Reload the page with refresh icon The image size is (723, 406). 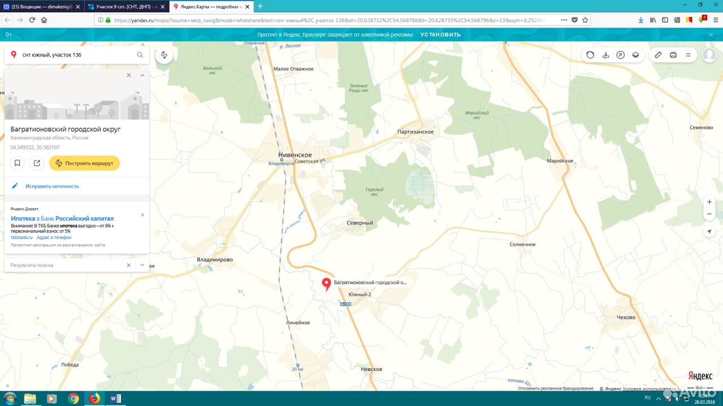tap(32, 20)
